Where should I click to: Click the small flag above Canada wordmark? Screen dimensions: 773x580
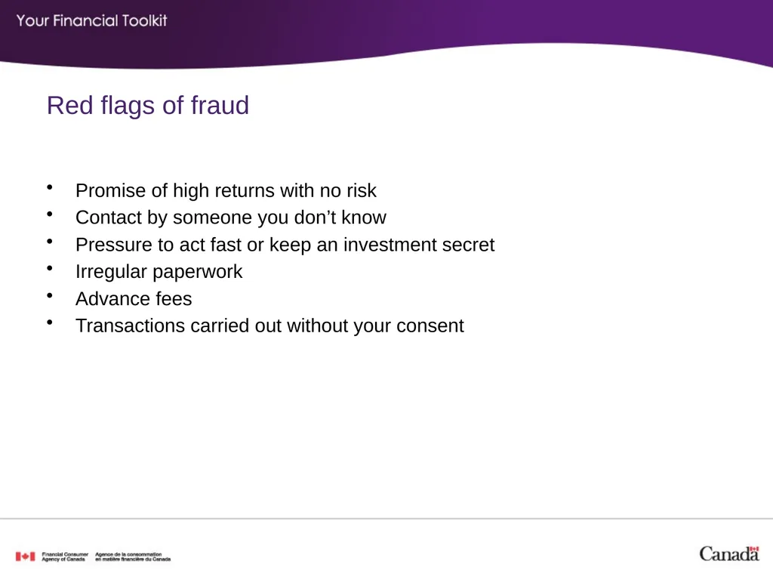coord(754,548)
